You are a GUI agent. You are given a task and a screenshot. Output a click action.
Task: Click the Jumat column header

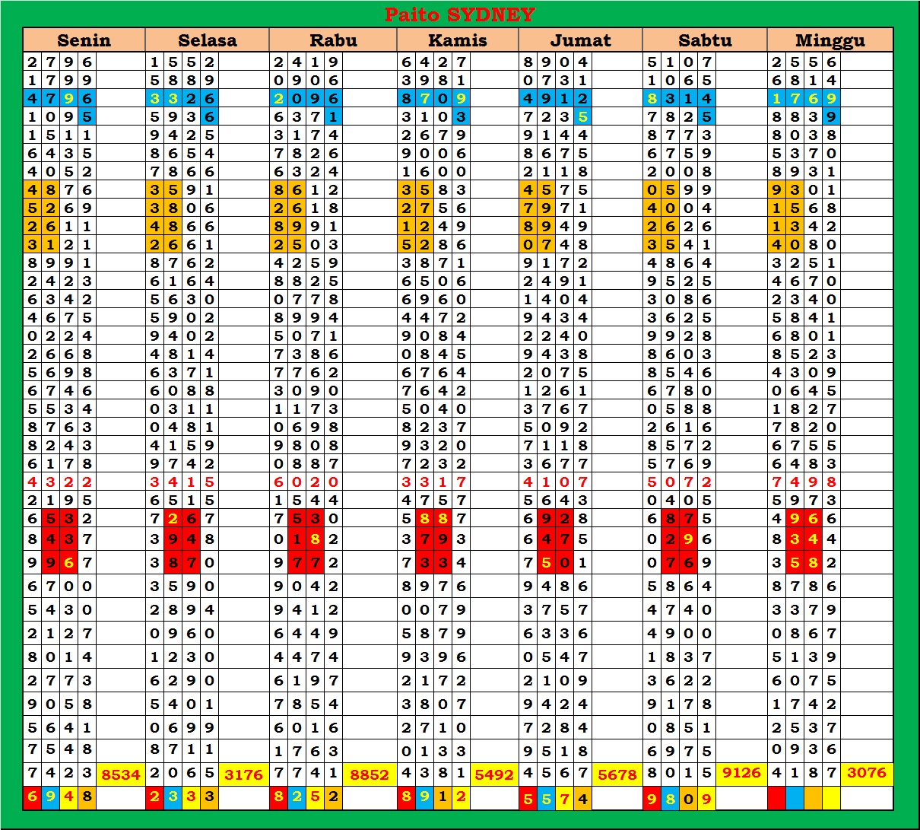point(580,40)
